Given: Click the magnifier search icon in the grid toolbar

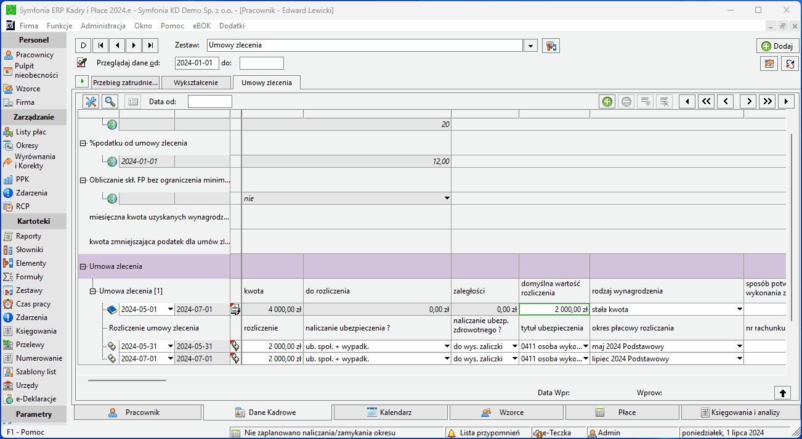Looking at the screenshot, I should click(110, 102).
